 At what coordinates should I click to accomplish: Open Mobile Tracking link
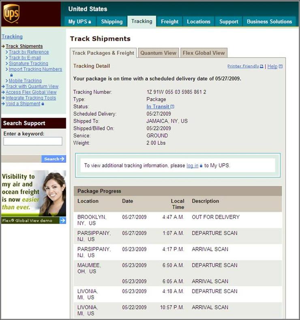tap(25, 81)
